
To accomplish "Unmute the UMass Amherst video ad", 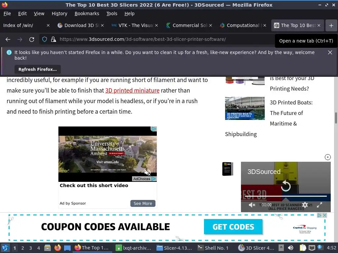I will [148, 172].
